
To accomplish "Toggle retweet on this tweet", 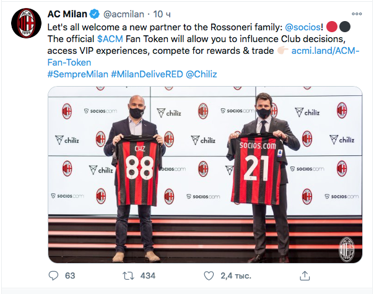I will (127, 275).
